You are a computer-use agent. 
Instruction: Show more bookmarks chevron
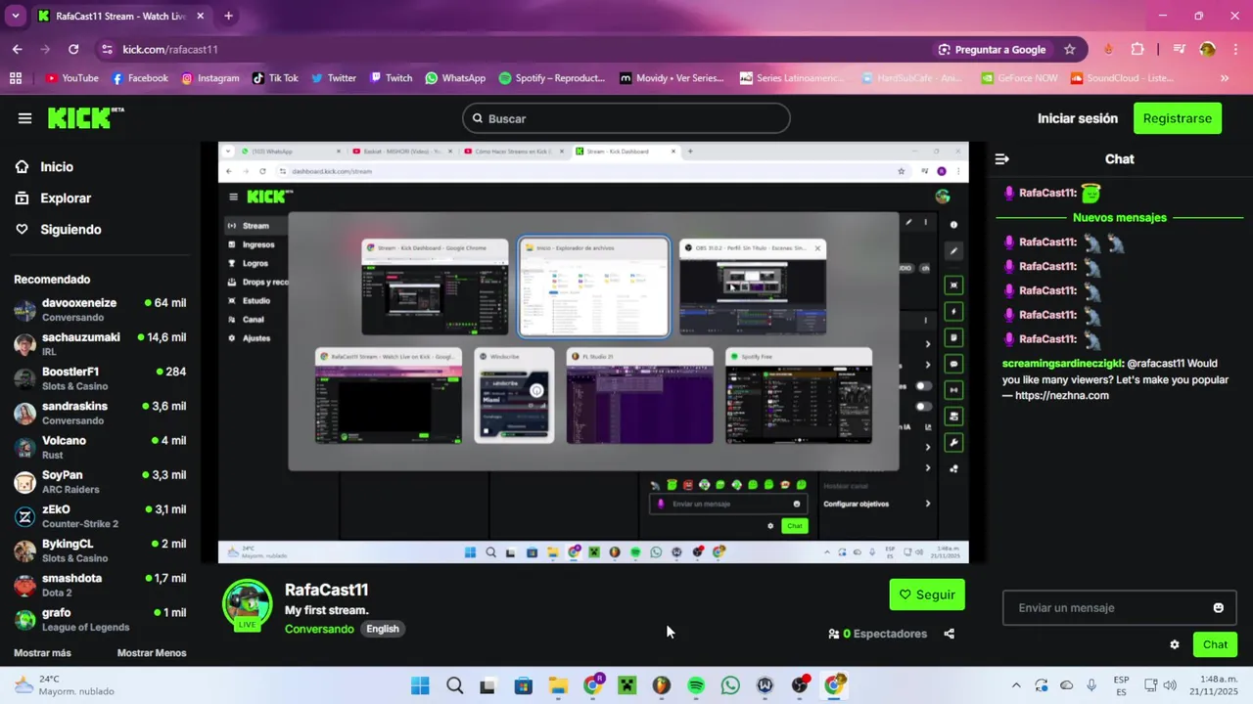tap(1225, 78)
